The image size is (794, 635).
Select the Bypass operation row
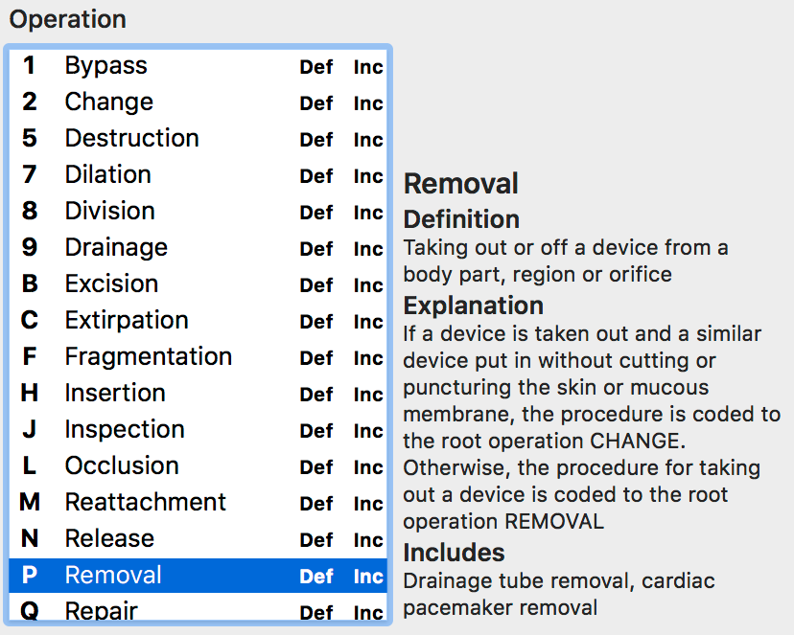pos(198,66)
